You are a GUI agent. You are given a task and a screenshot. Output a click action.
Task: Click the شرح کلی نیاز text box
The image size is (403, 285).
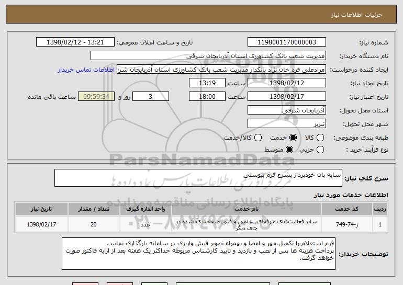coord(198,178)
